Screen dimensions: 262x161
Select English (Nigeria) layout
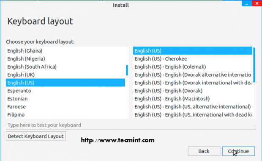pyautogui.click(x=65, y=59)
